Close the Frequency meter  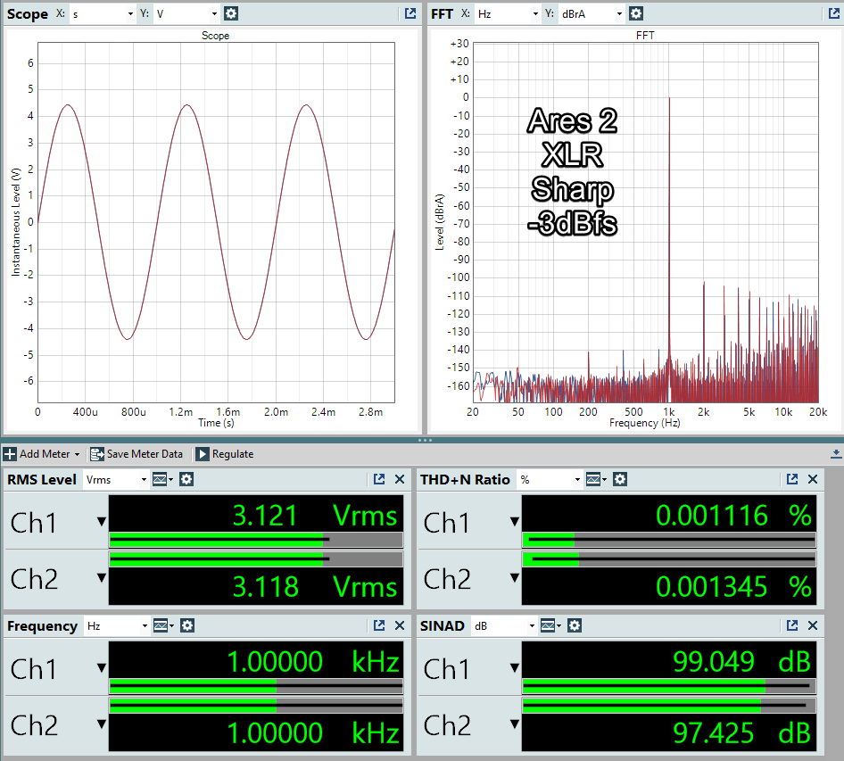coord(400,625)
